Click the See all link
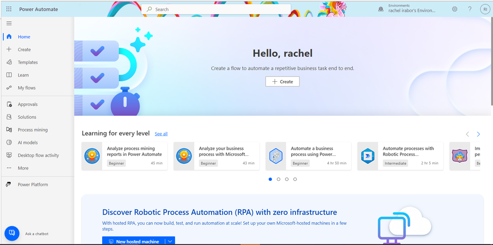The image size is (493, 245). (x=161, y=134)
